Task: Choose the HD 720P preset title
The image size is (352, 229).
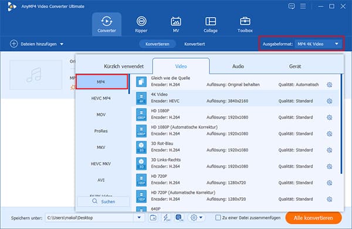Action: pos(159,176)
